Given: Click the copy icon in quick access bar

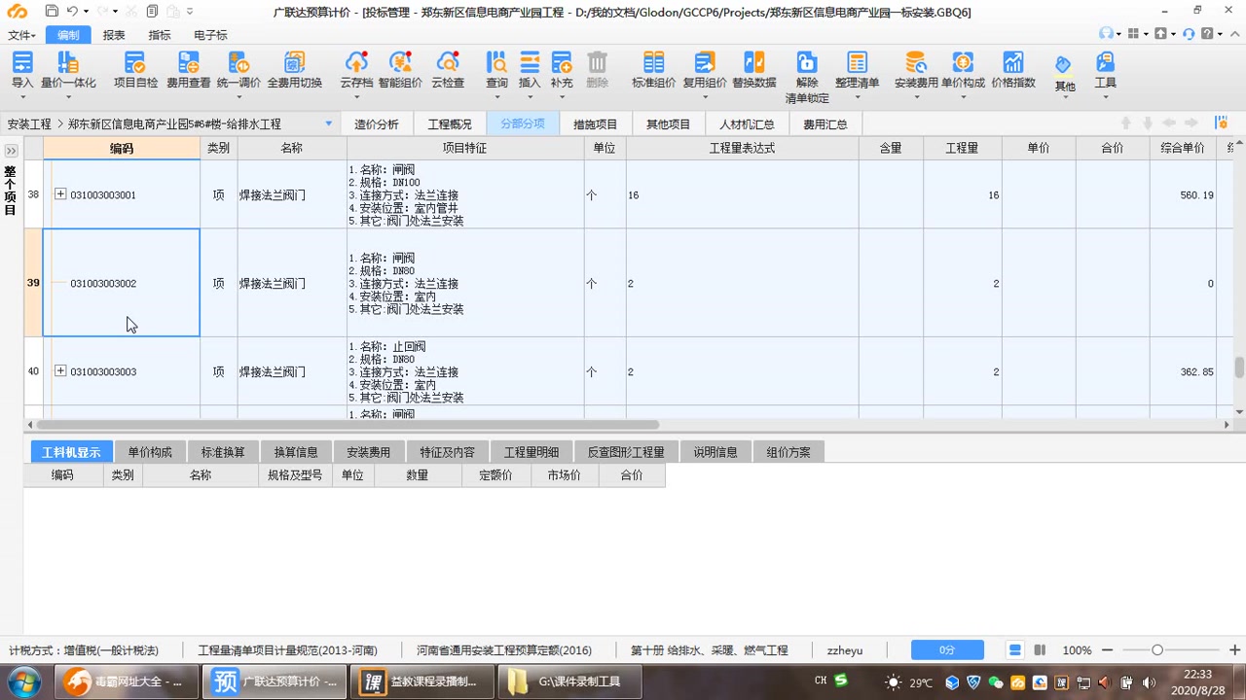Looking at the screenshot, I should [x=152, y=11].
